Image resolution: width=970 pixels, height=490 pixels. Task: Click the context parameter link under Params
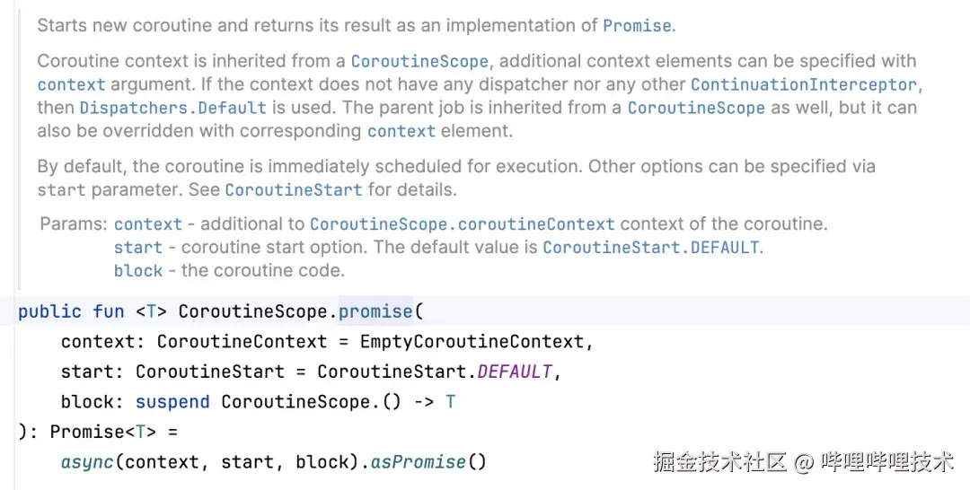click(x=147, y=224)
